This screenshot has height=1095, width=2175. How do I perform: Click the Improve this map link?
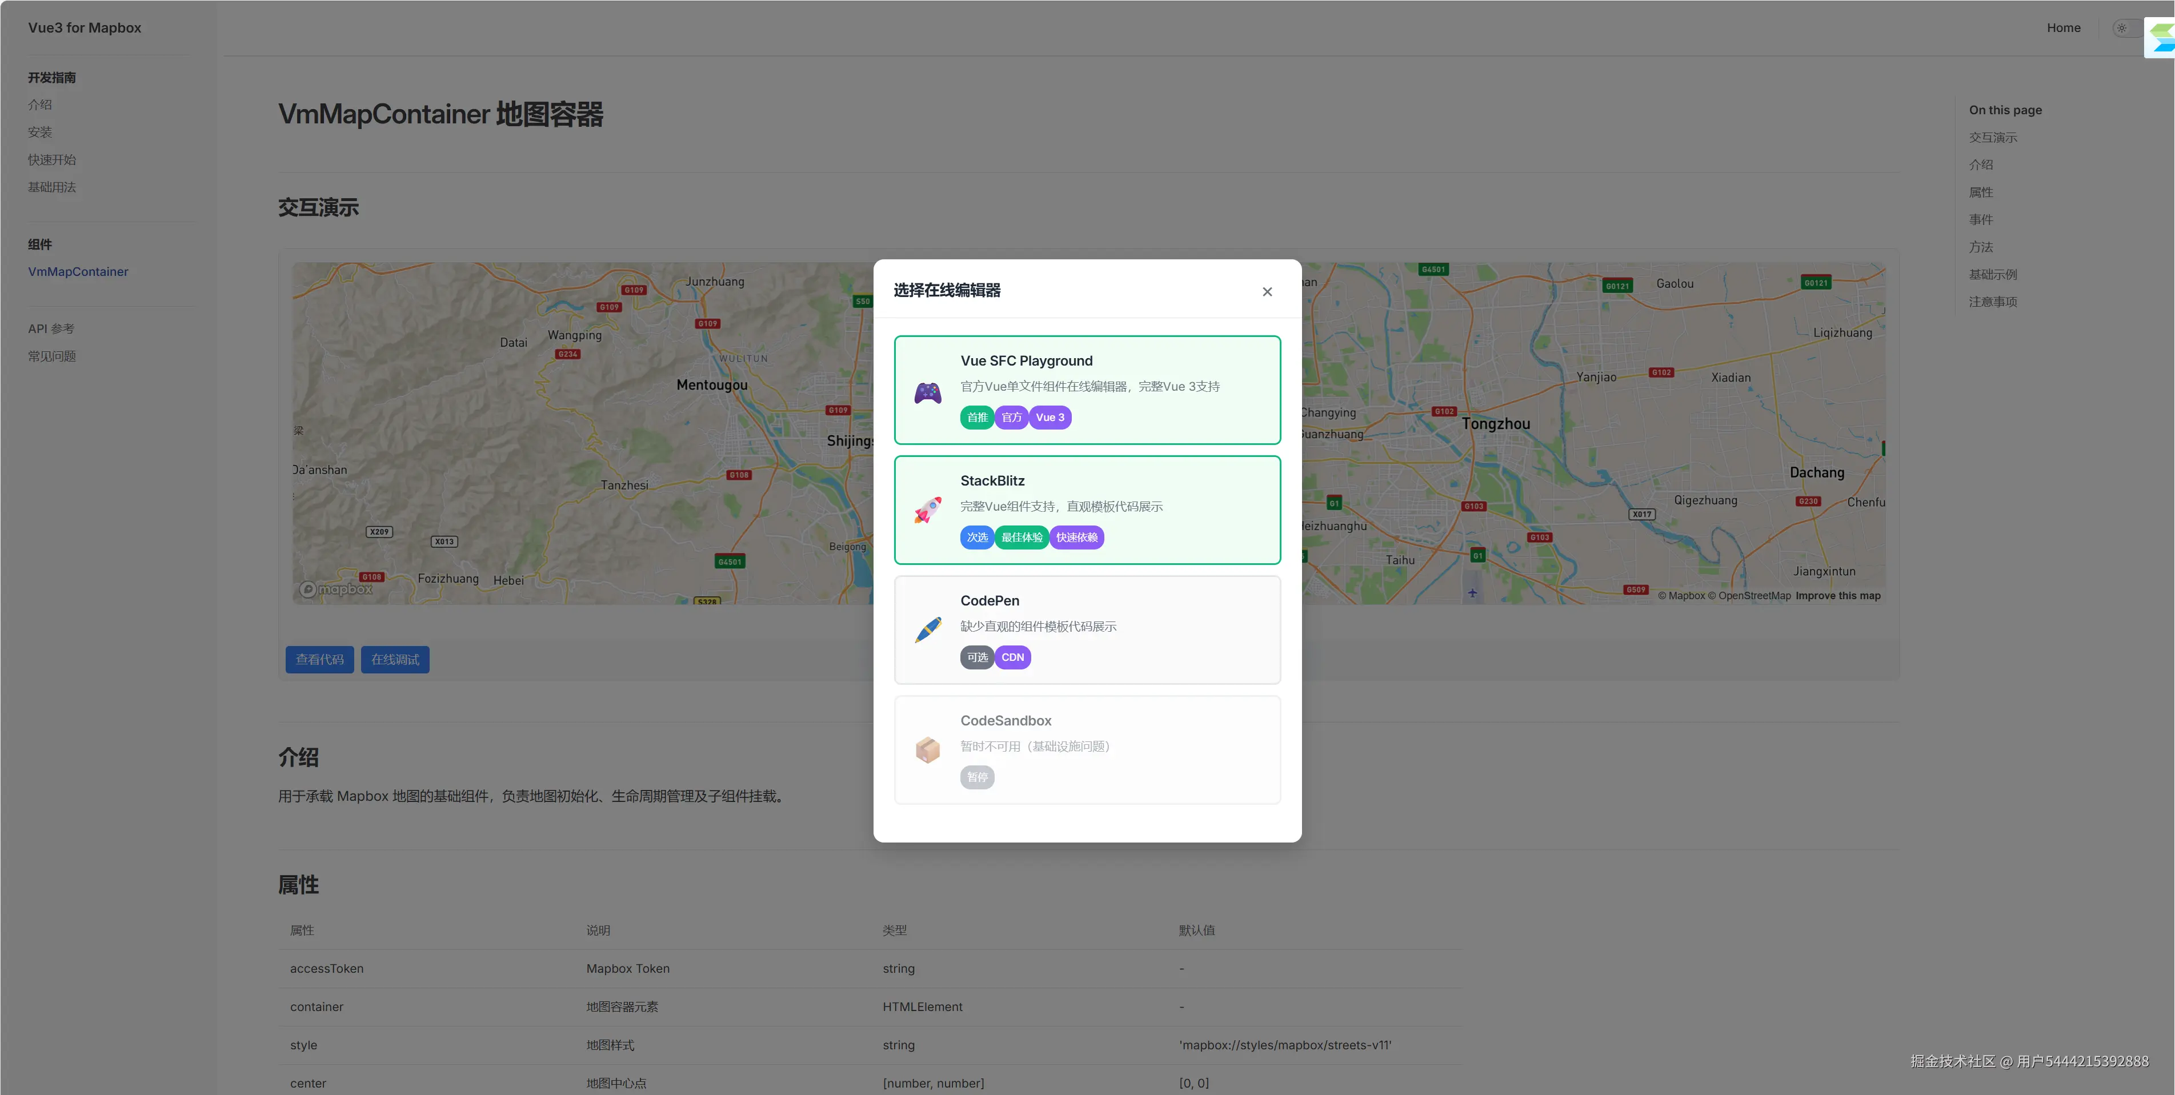coord(1837,596)
